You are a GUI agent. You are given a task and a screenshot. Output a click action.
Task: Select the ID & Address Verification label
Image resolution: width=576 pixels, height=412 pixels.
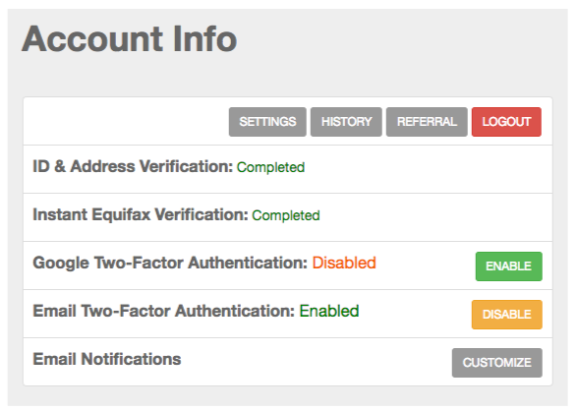133,166
